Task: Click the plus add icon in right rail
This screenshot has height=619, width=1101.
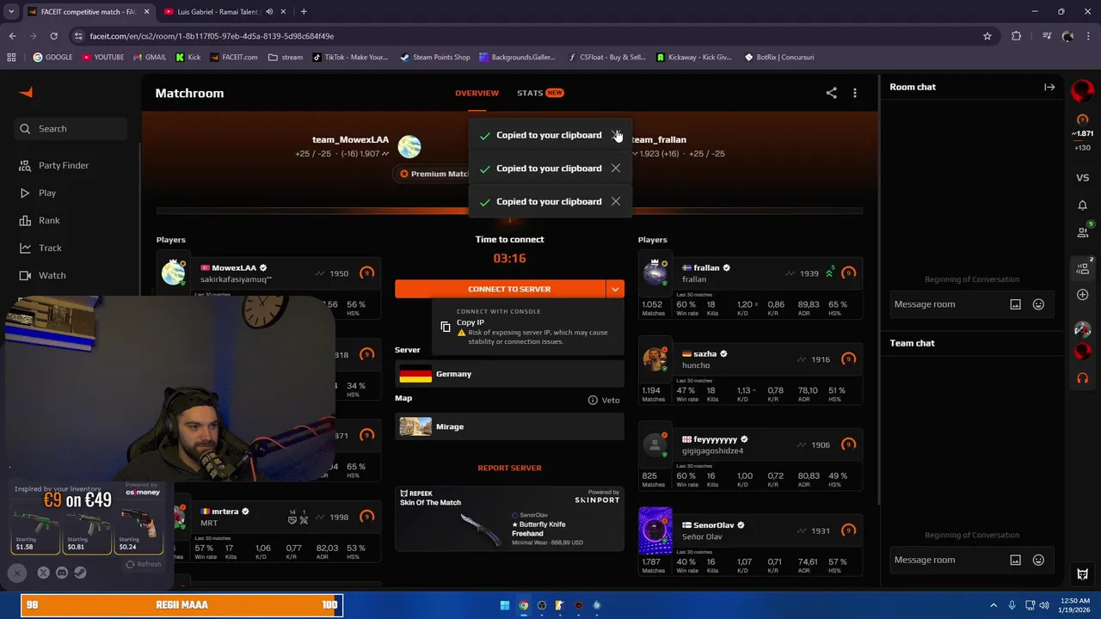Action: coord(1083,295)
